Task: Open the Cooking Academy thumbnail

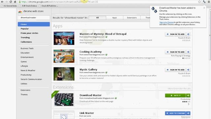Action: (x=64, y=56)
